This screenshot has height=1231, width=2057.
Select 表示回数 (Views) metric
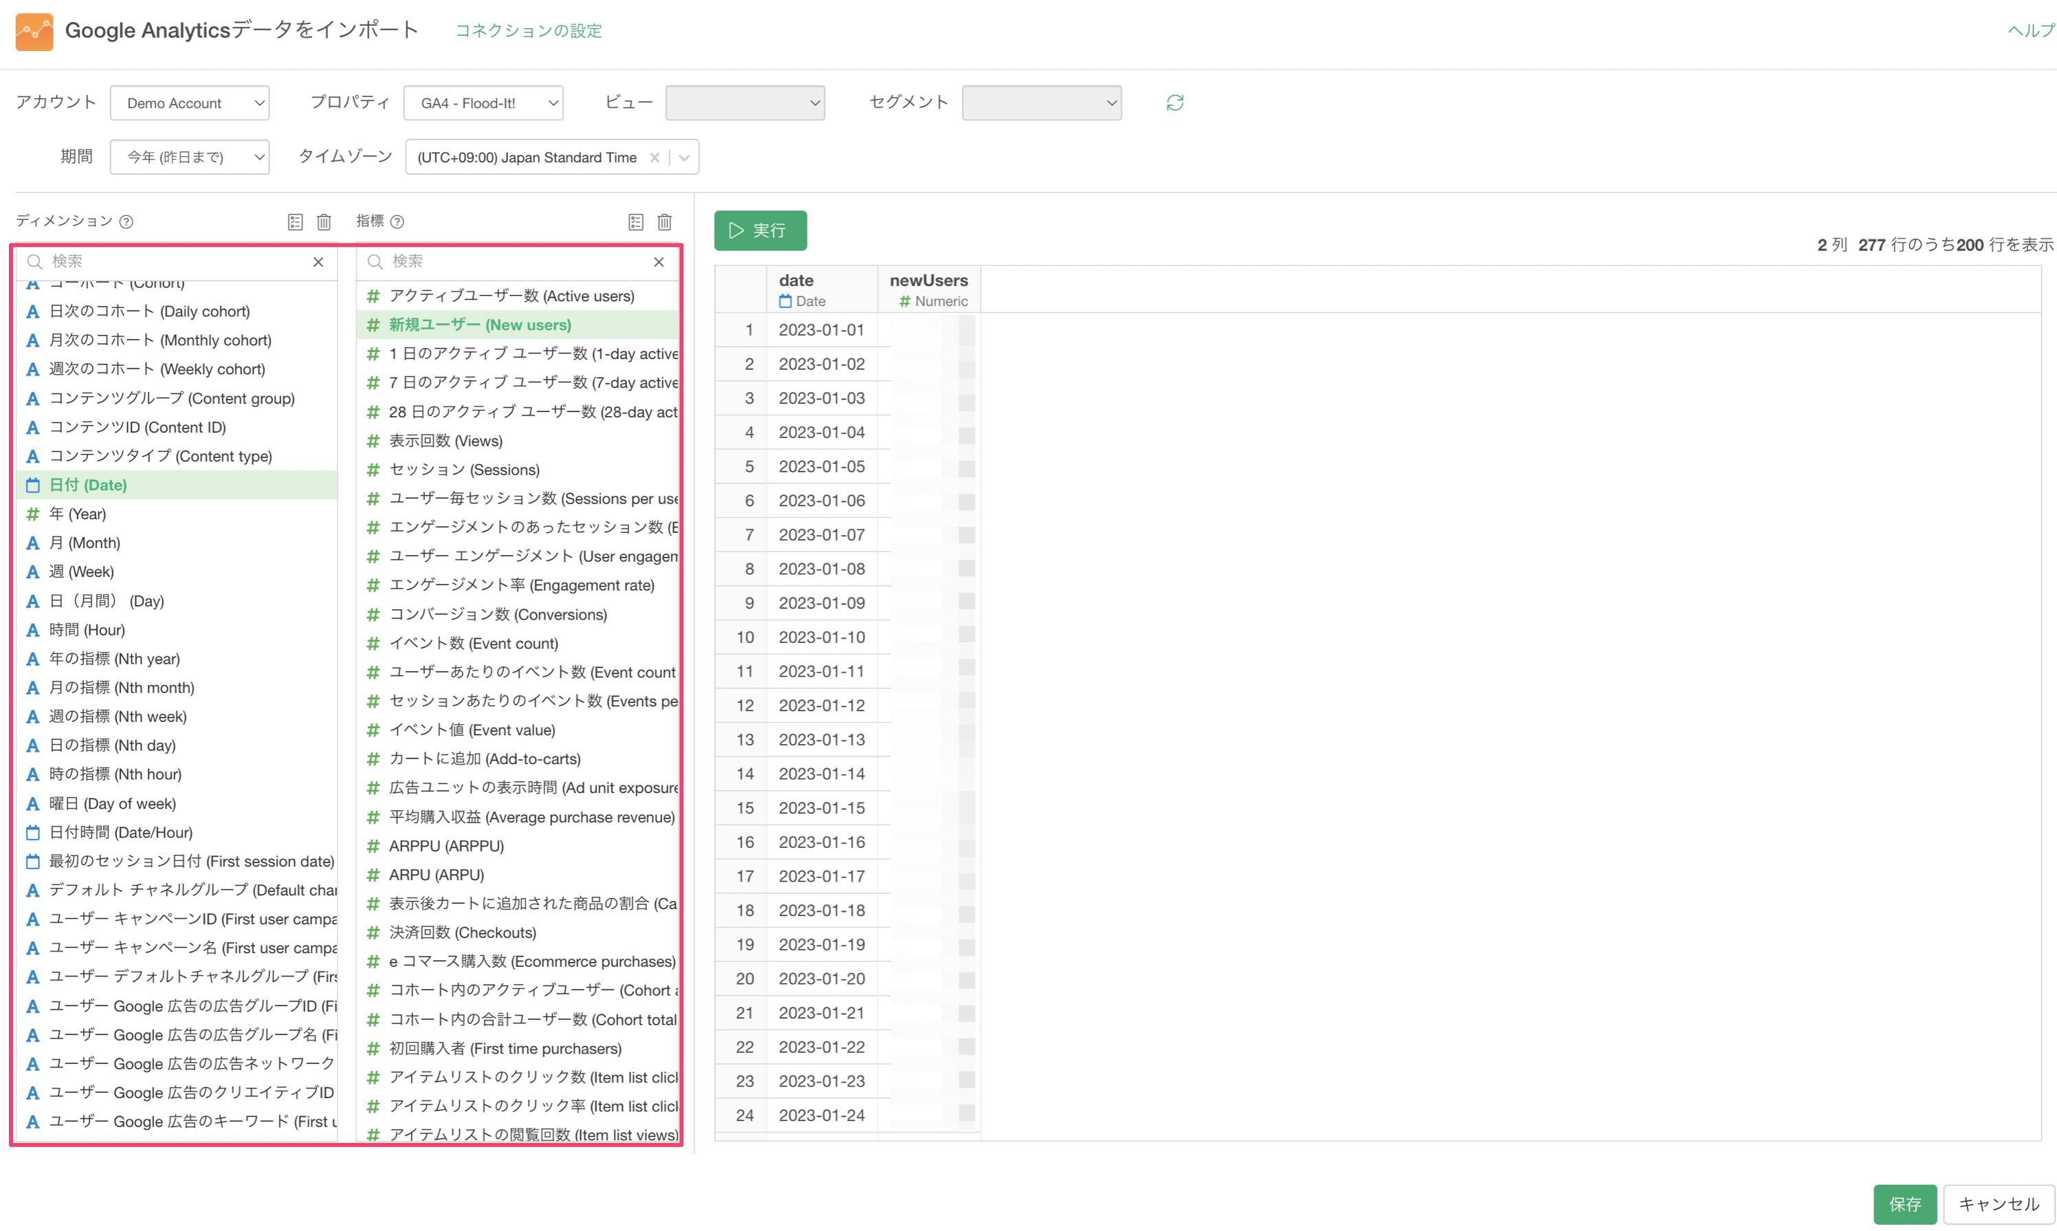[x=518, y=442]
